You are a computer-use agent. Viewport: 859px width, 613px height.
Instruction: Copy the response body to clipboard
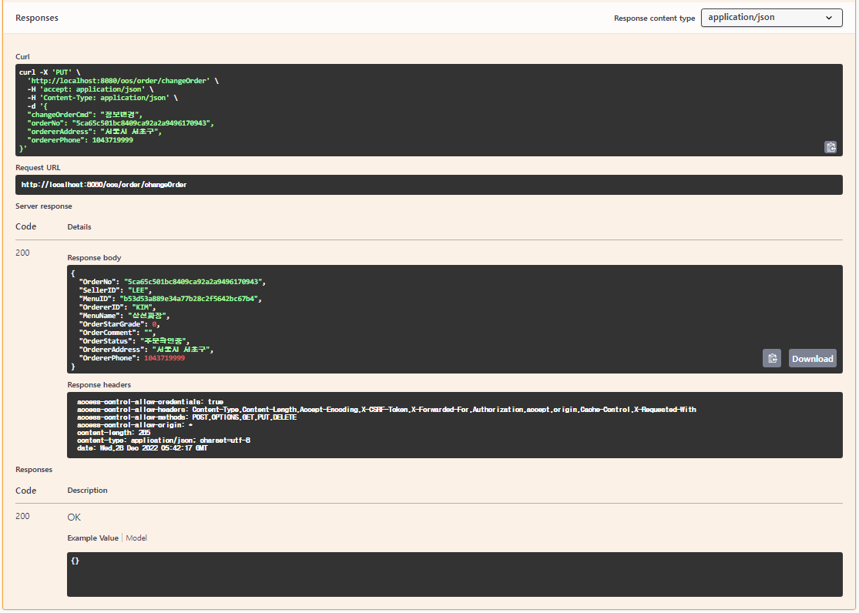771,358
